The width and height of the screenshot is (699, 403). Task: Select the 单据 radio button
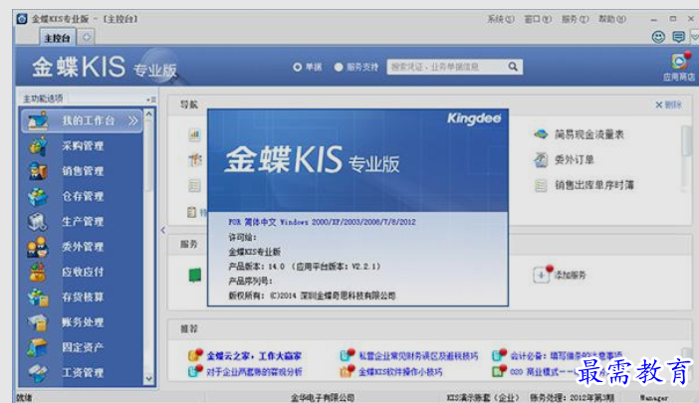pos(298,68)
